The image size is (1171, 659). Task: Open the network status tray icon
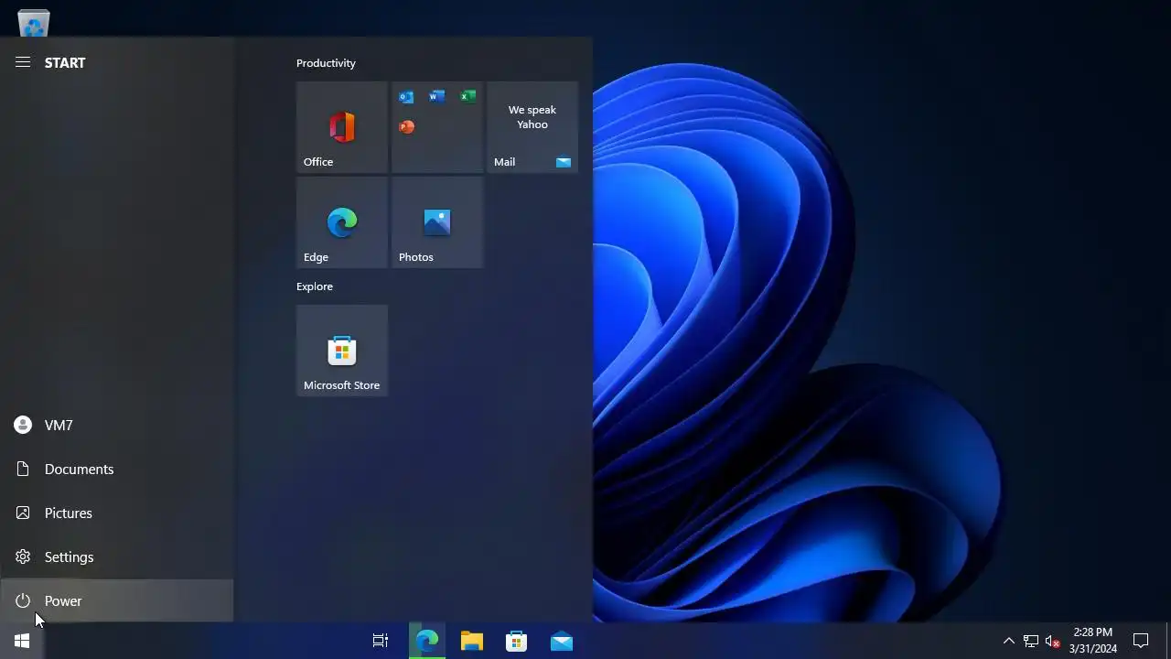coord(1031,641)
